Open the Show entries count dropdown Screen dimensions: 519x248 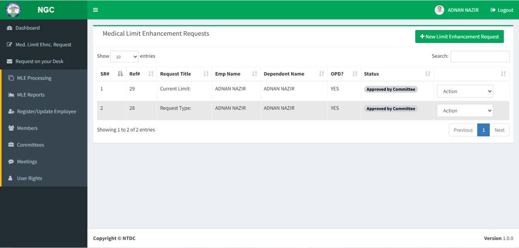click(x=124, y=57)
